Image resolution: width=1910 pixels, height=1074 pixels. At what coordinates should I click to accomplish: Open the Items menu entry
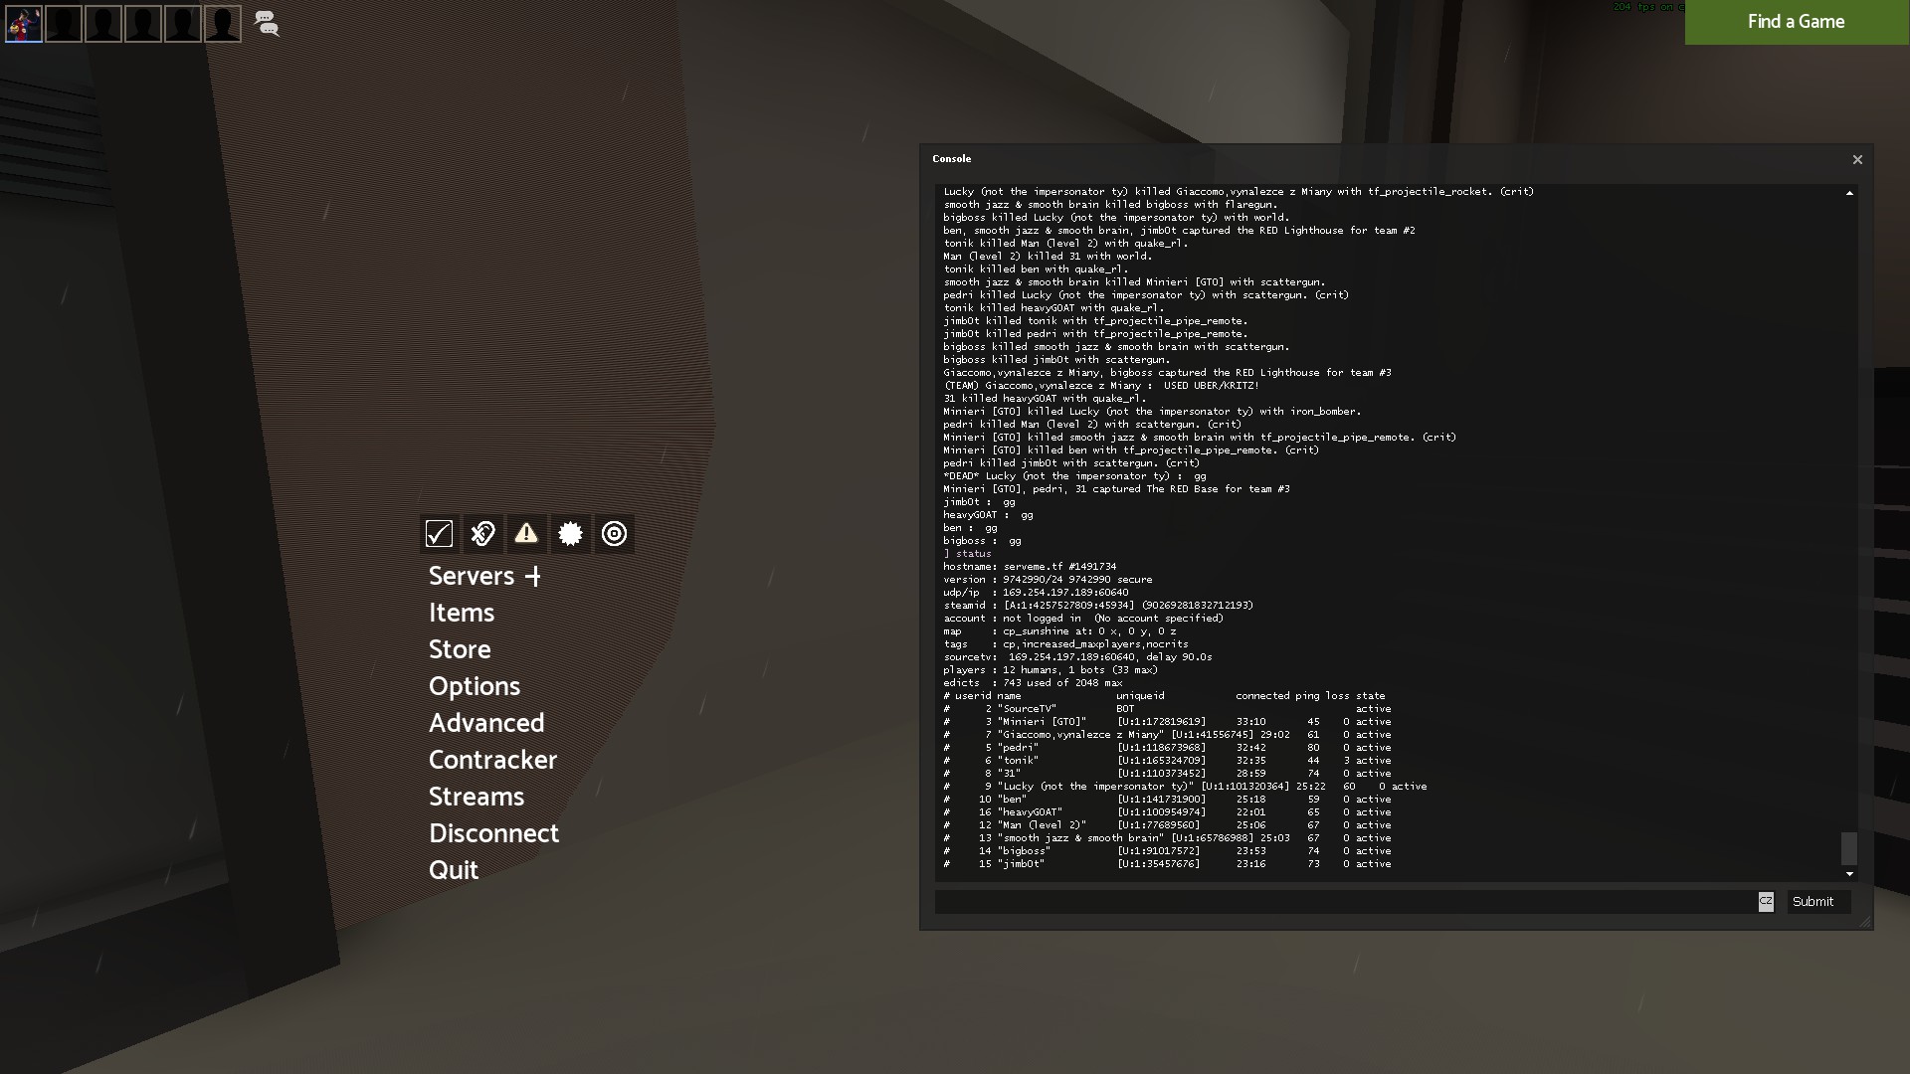pos(462,613)
